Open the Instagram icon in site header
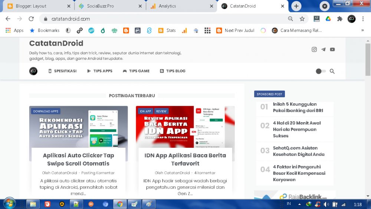The image size is (371, 209). pos(314,49)
